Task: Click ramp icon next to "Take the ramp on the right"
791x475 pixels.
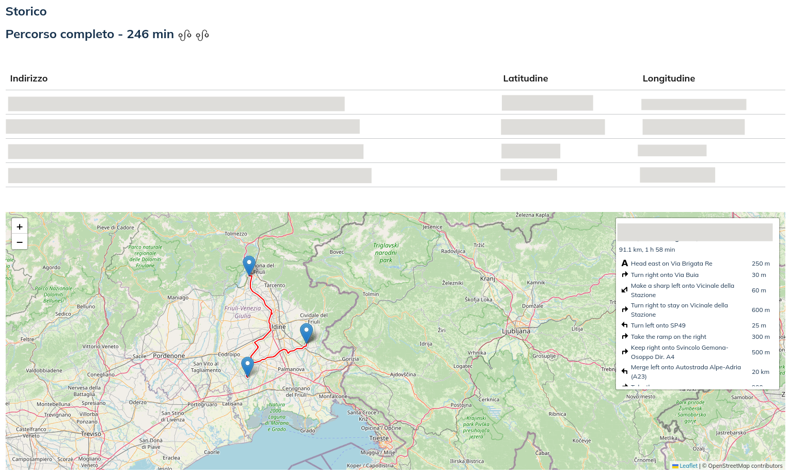Action: 625,336
